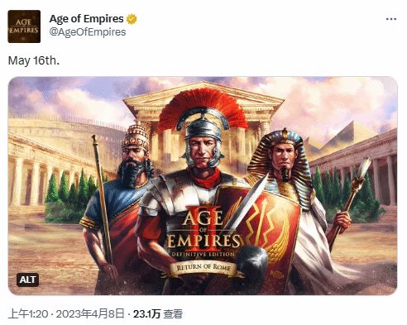407x325 pixels.
Task: Open the three-dot more options menu
Action: (x=391, y=19)
